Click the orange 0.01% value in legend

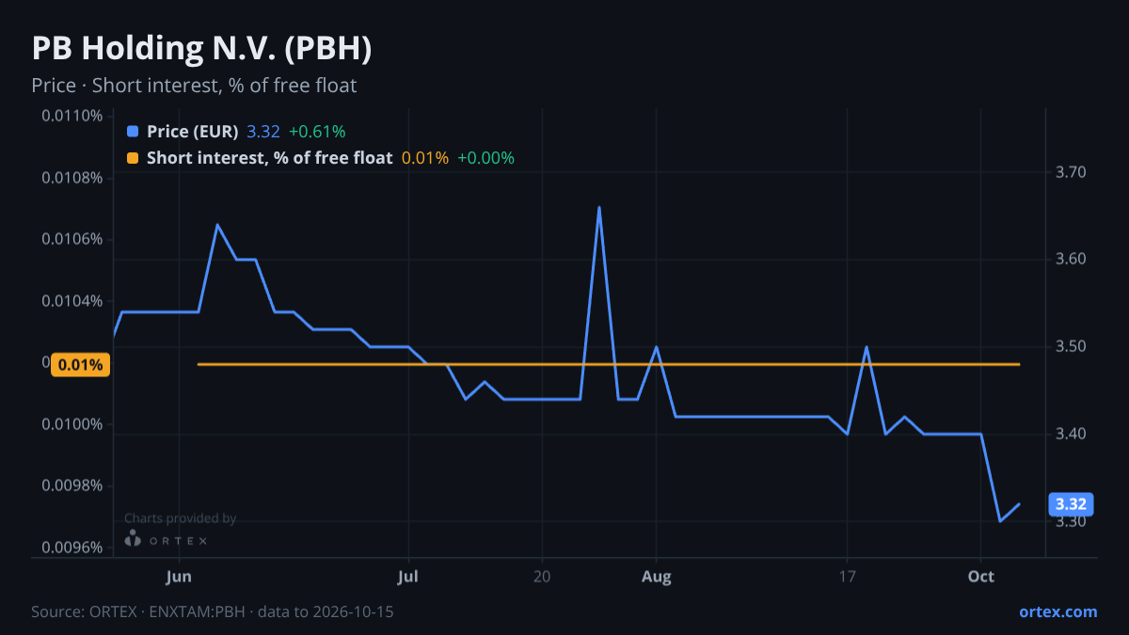pos(425,158)
